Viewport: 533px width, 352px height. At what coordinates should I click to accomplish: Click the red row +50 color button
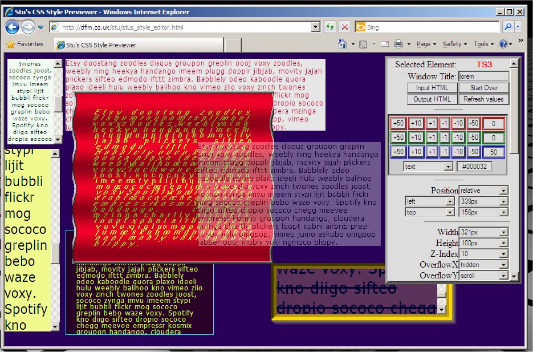[x=398, y=123]
